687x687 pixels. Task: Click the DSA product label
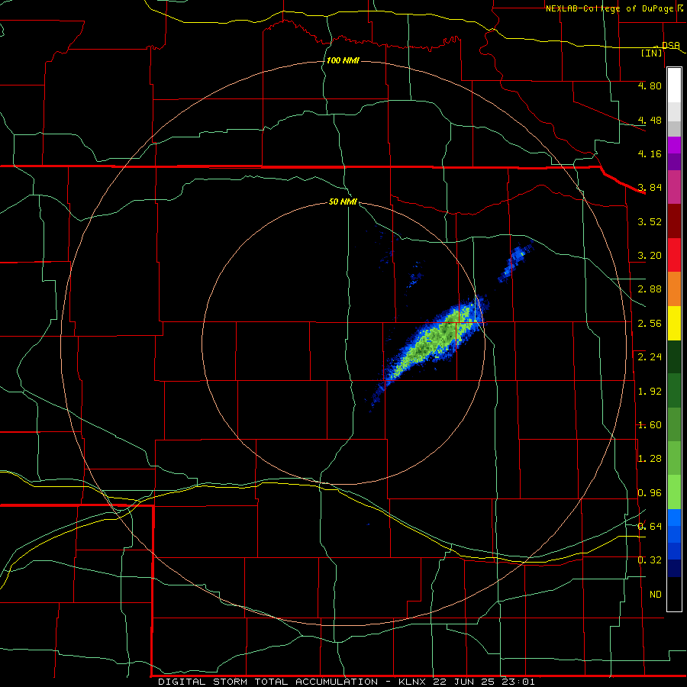[671, 46]
